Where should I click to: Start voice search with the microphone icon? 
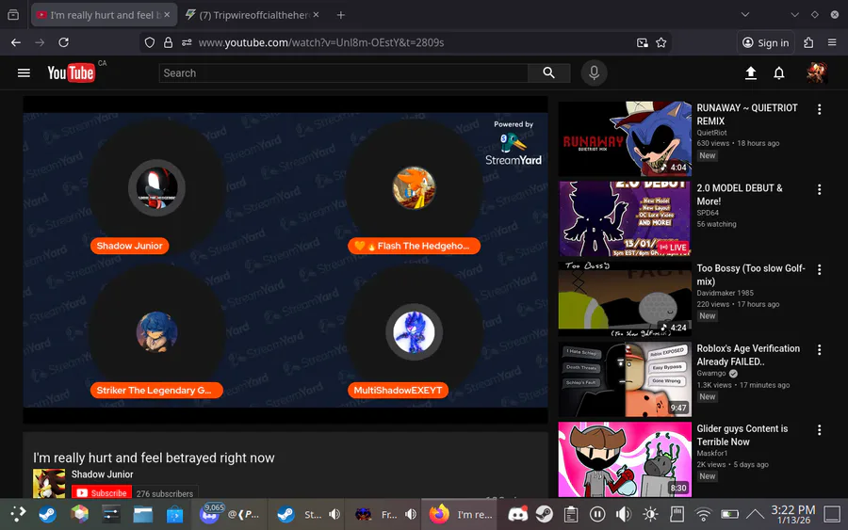[x=594, y=72]
